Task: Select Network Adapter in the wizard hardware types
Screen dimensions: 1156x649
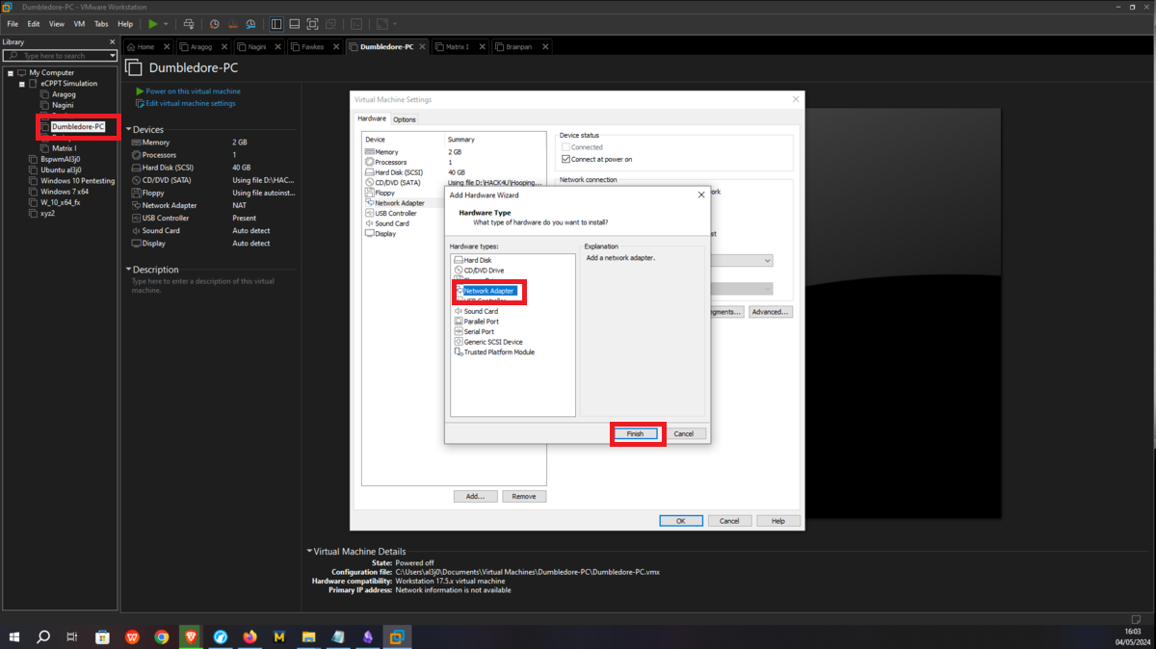Action: [488, 291]
